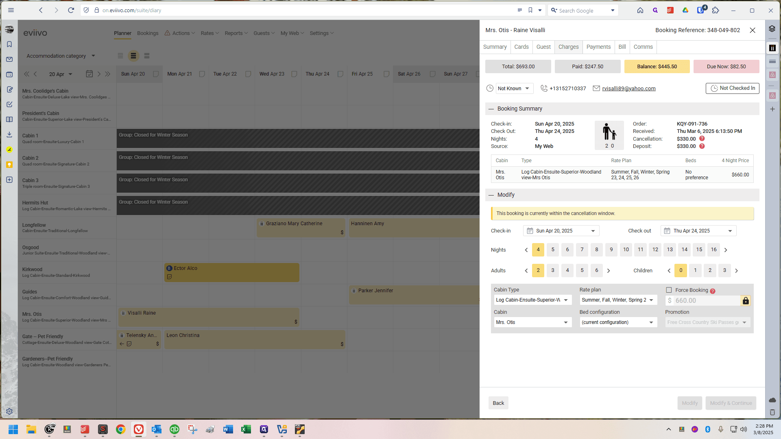Toggle the Sat Apr 26 column checkbox

tap(433, 74)
